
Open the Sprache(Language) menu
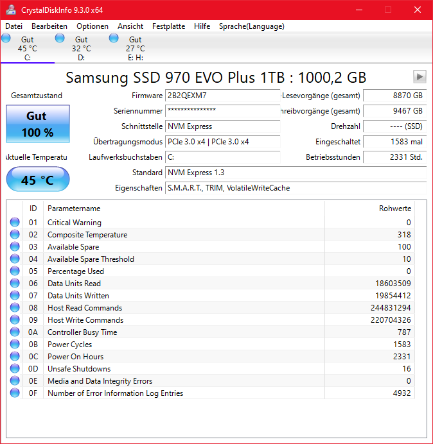coord(252,26)
